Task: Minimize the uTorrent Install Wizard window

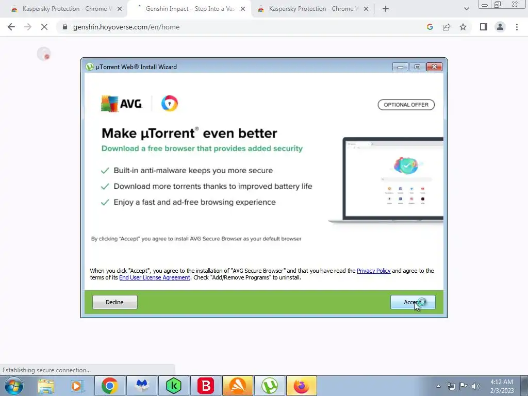Action: (400, 67)
